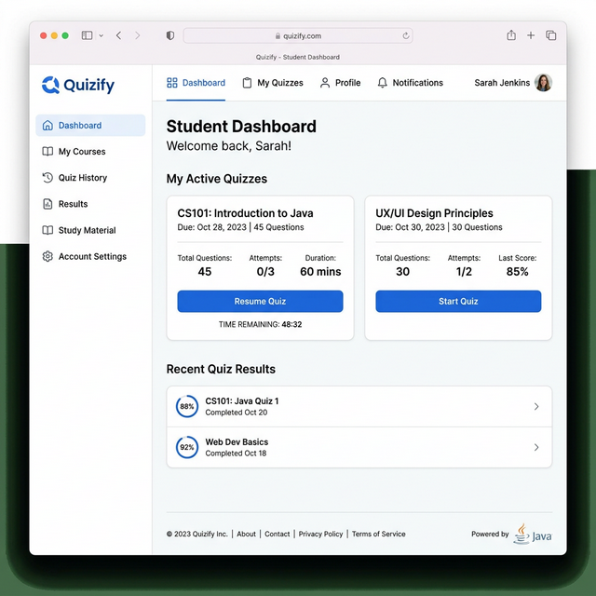The width and height of the screenshot is (596, 596).
Task: Open Account Settings gear in sidebar
Action: (48, 256)
